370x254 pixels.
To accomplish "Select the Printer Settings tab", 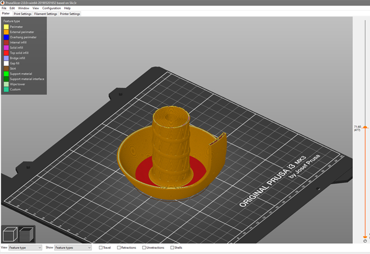I will [x=70, y=14].
